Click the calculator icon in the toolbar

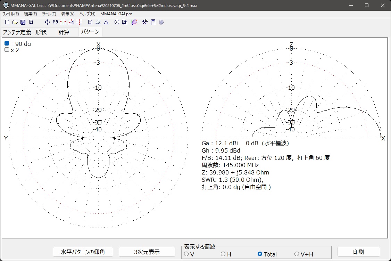click(153, 22)
